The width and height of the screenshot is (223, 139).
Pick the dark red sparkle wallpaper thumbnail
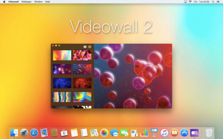click(x=82, y=83)
